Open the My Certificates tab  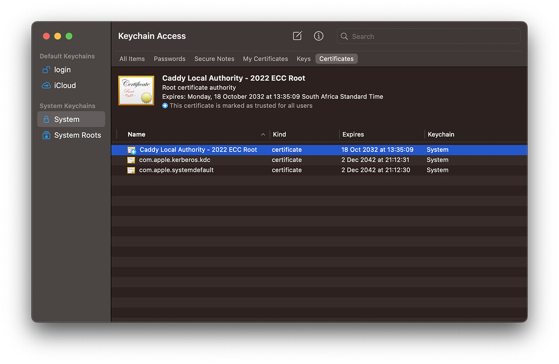tap(265, 58)
